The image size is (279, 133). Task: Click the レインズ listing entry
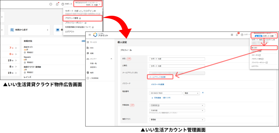coord(27,77)
